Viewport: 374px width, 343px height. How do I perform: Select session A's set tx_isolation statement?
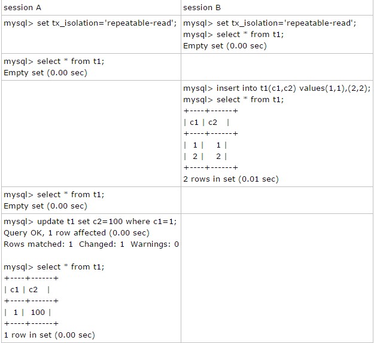90,23
